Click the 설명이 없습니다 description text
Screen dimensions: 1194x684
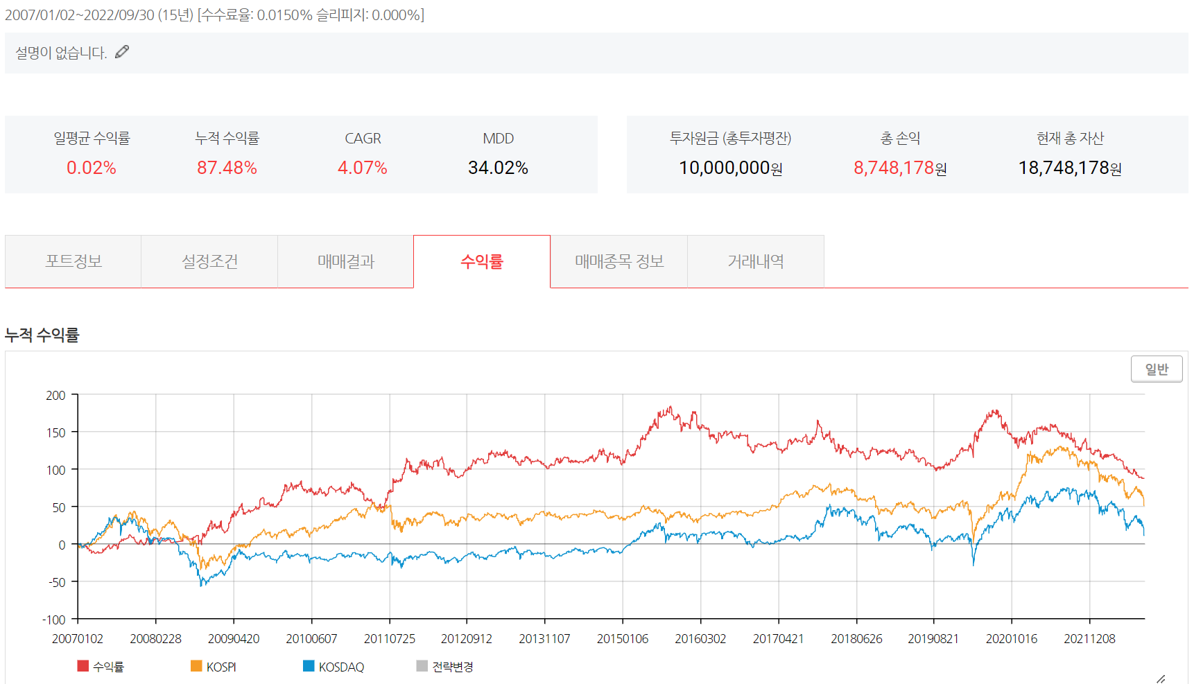[x=61, y=53]
